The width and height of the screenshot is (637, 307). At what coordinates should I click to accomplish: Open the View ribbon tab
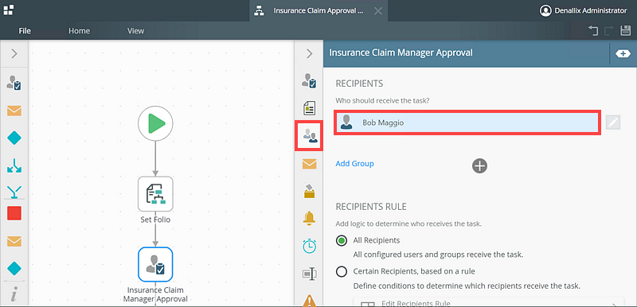coord(135,31)
